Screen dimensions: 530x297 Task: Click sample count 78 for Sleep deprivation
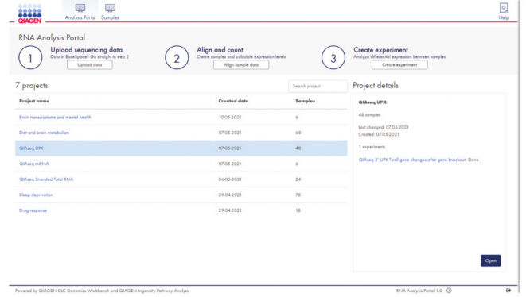[x=298, y=195]
